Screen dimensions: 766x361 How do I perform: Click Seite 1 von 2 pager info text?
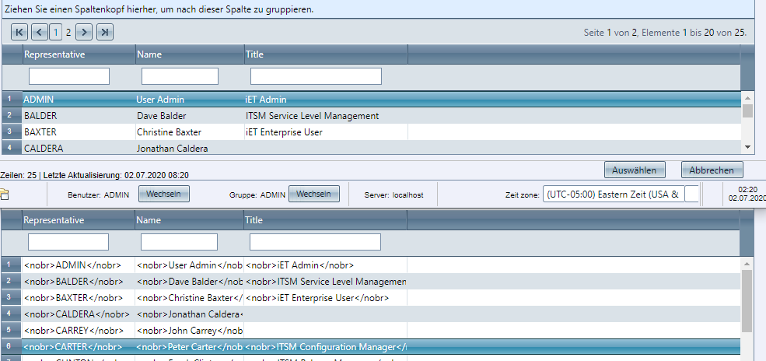pos(666,33)
